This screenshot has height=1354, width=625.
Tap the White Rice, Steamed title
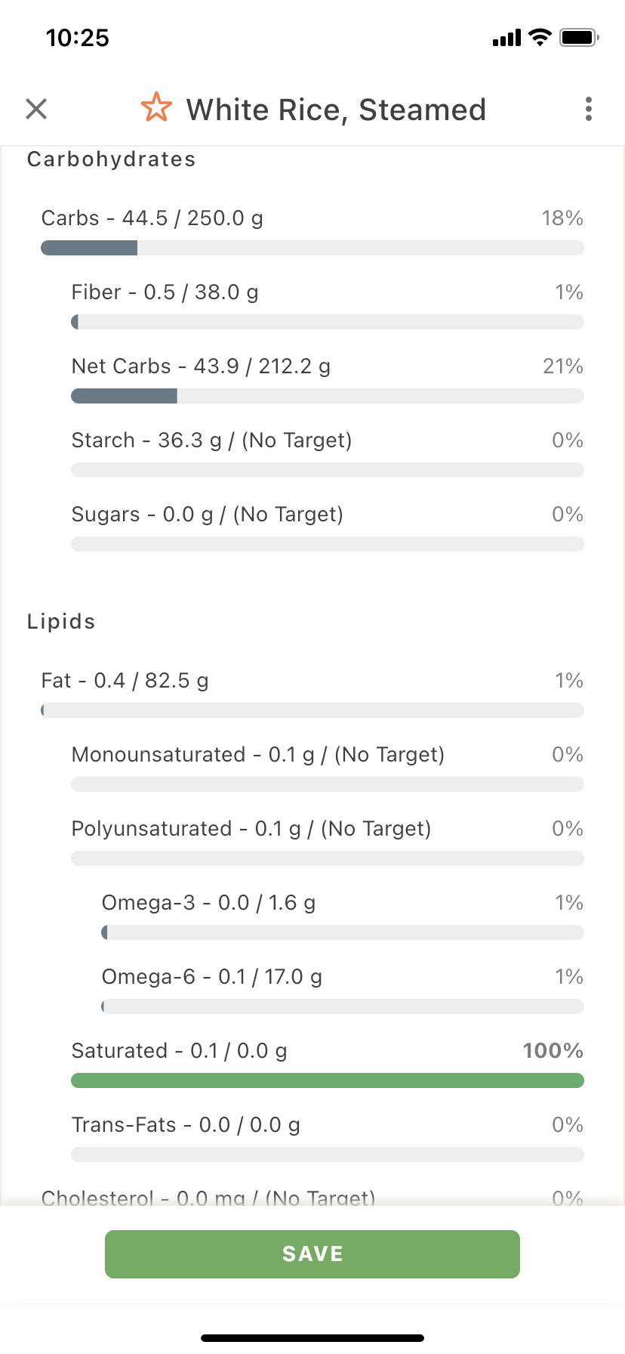pos(336,110)
